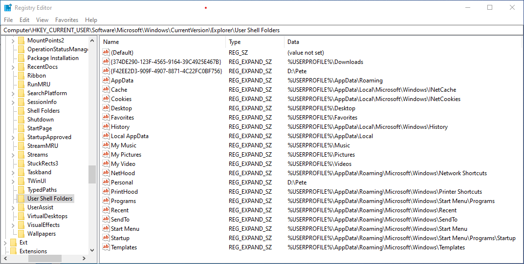Viewport: 524px width, 264px height.
Task: Expand the UserAssist tree node
Action: [x=13, y=207]
